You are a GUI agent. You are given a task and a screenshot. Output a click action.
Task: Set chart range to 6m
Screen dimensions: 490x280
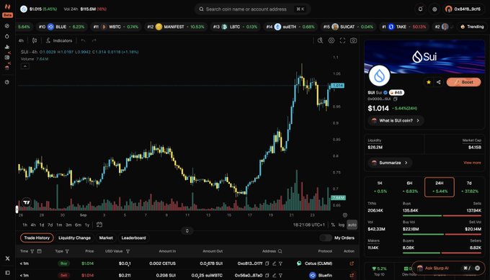[x=78, y=225]
